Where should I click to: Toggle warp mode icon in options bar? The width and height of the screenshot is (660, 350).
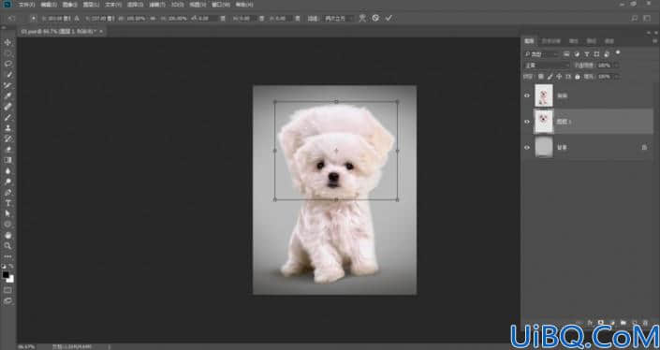362,18
